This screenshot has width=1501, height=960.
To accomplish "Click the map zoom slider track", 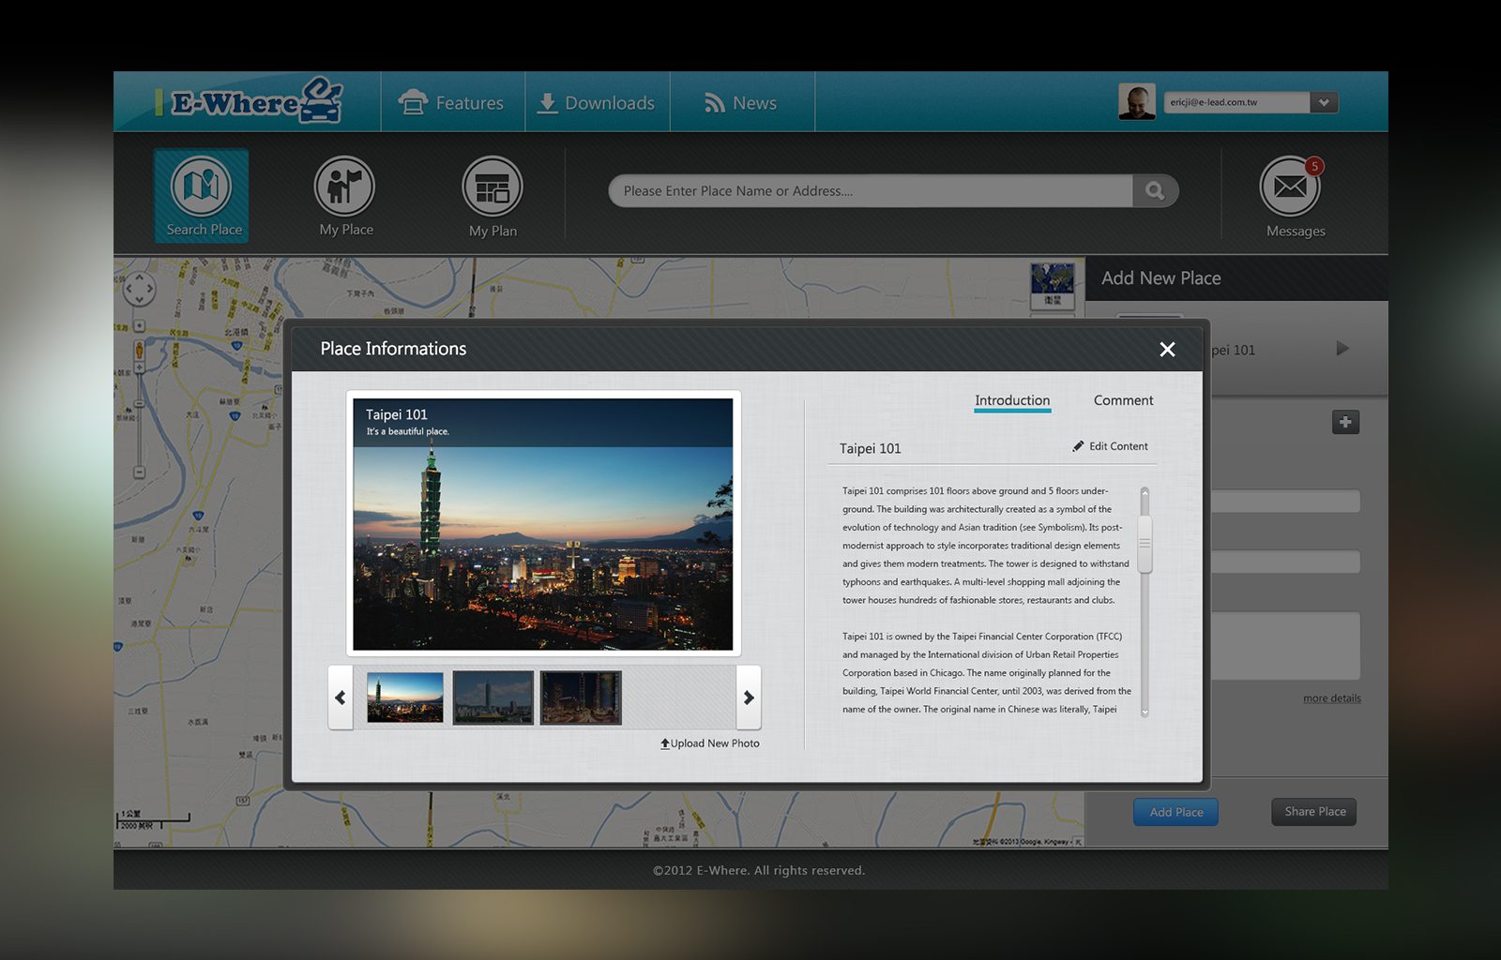I will [139, 422].
